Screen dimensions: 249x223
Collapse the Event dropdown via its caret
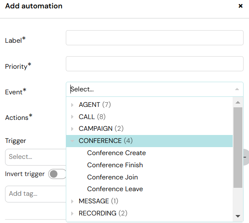tap(237, 89)
